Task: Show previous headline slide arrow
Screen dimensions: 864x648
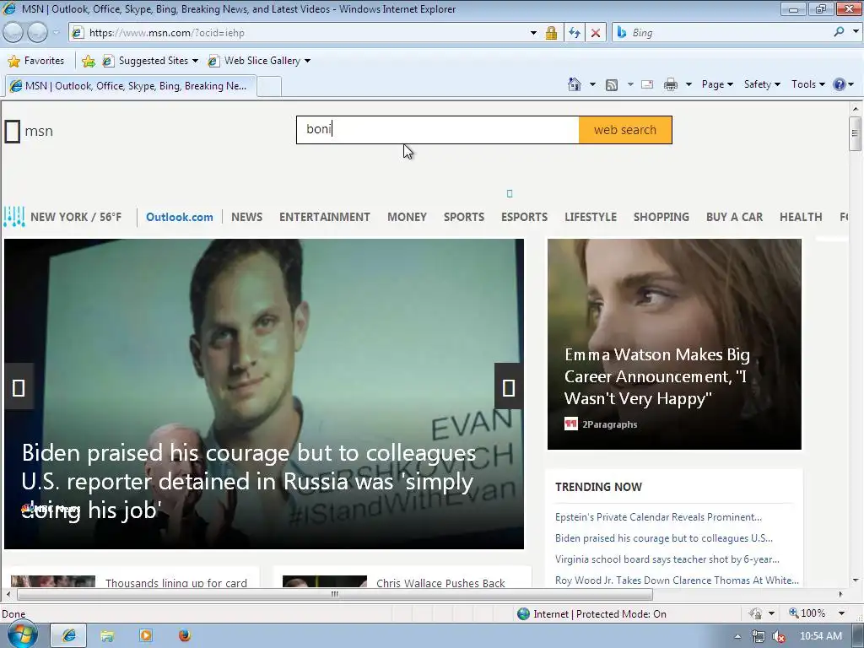Action: click(x=19, y=387)
